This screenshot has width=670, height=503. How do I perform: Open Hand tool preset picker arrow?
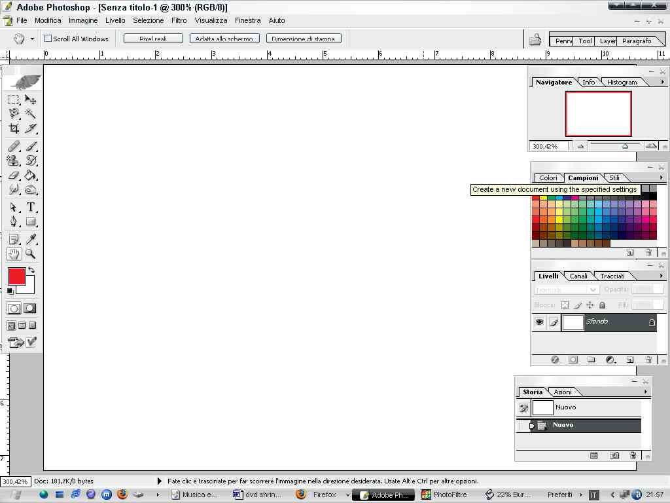click(x=32, y=39)
